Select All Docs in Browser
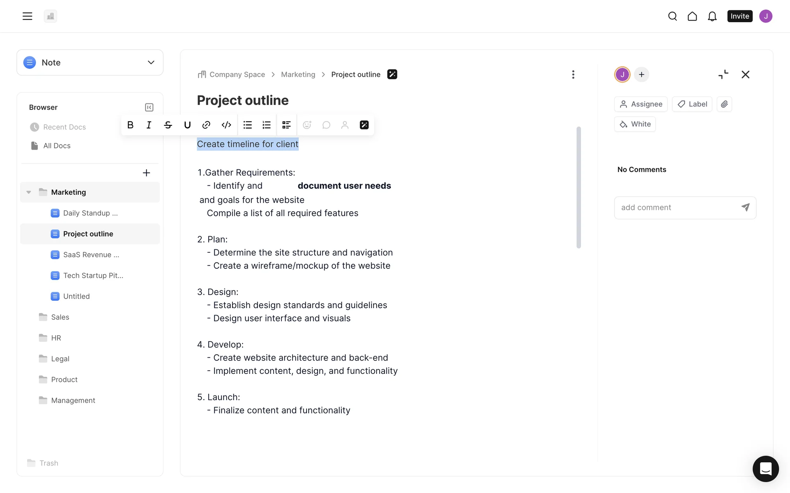The image size is (790, 493). pos(57,146)
